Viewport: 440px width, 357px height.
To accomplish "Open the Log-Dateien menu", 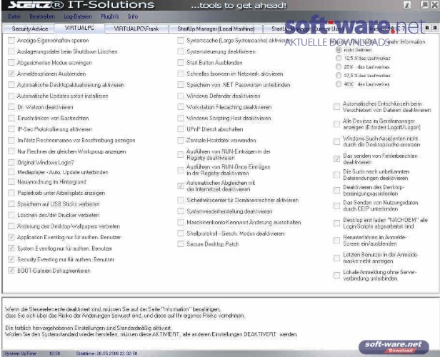I will coord(78,16).
